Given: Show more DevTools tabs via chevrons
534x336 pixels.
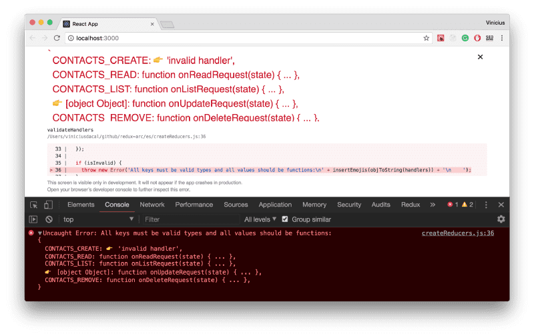Looking at the screenshot, I should pyautogui.click(x=433, y=205).
